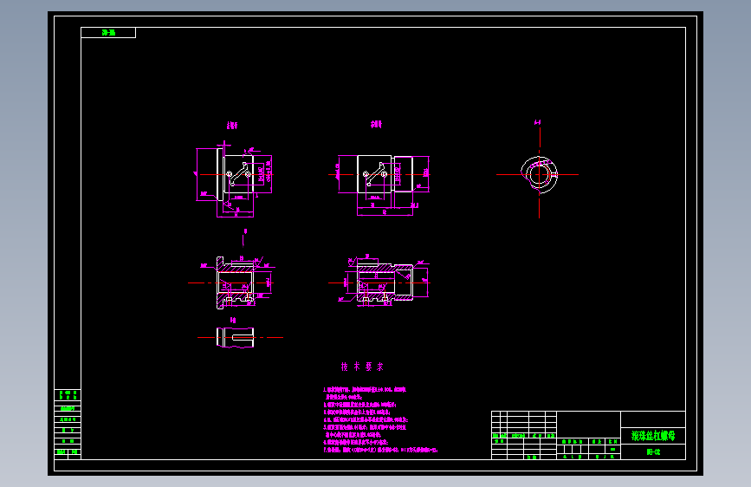Select the bottom keyway view drawing

(x=235, y=337)
